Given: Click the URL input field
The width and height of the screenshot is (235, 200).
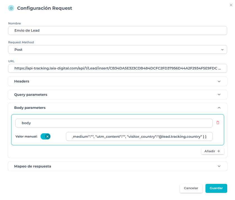Looking at the screenshot, I should 117,68.
